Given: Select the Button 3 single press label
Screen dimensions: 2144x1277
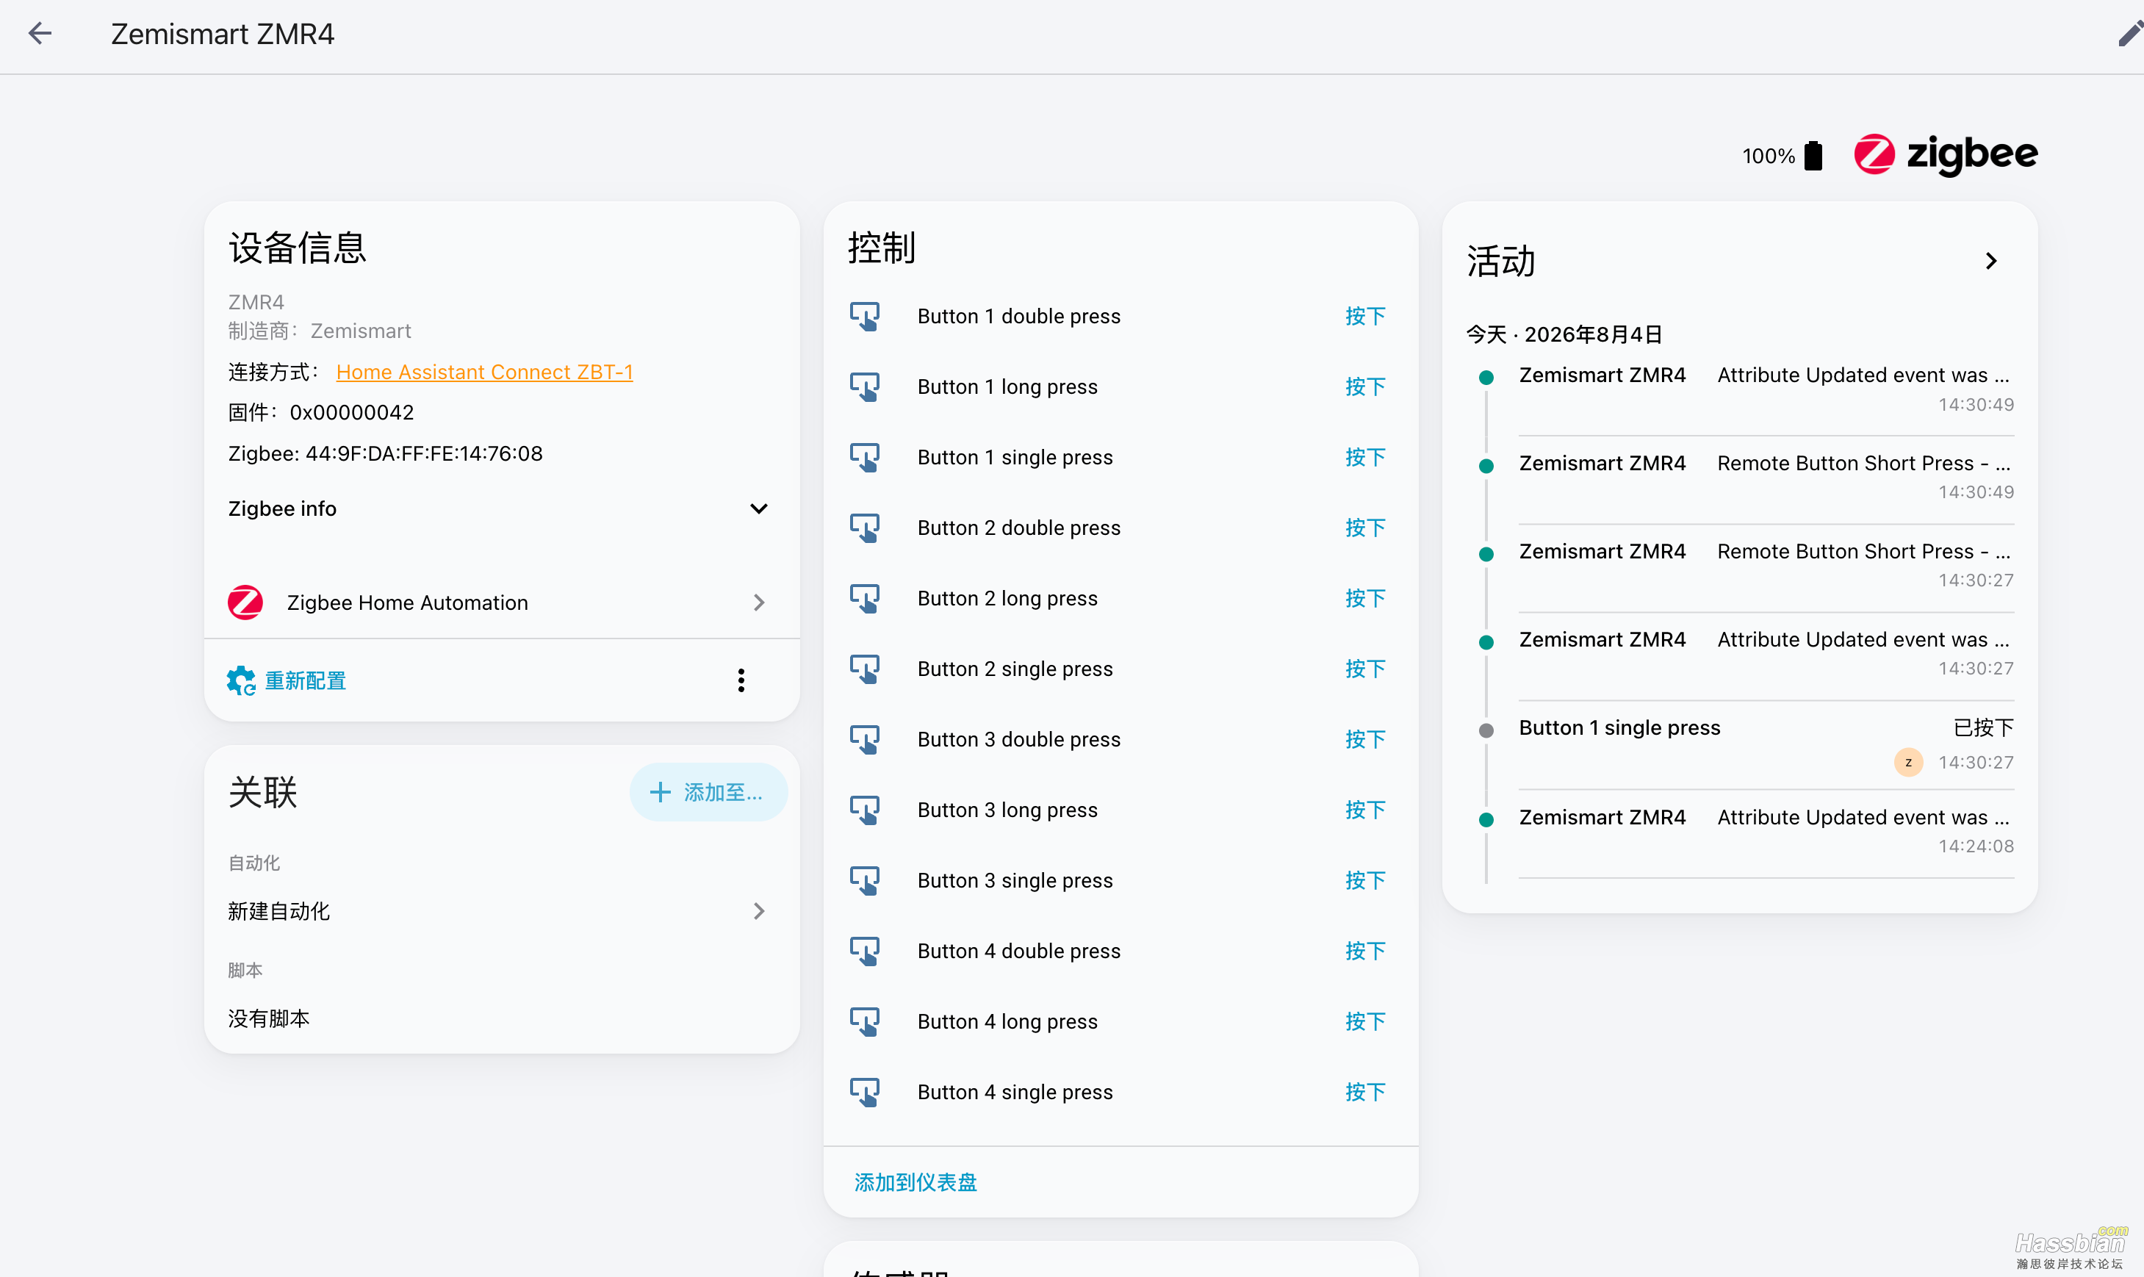Looking at the screenshot, I should [1015, 880].
